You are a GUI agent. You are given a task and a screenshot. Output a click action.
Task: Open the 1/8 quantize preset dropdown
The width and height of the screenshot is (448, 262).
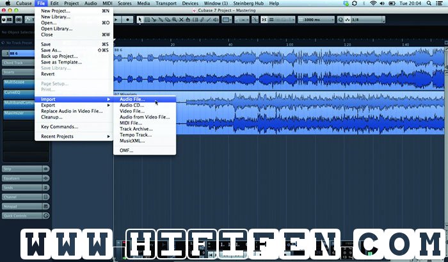point(367,20)
